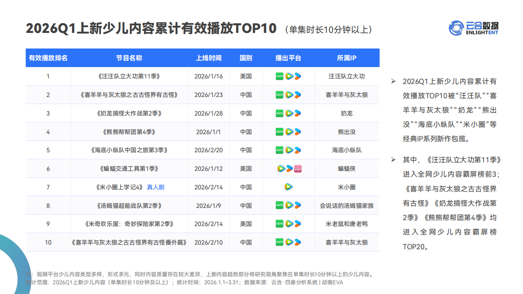Click IP cell 会说话的汤姆猫家族

point(347,206)
